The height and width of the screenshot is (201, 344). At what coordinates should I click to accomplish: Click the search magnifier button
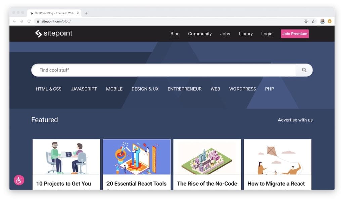304,70
